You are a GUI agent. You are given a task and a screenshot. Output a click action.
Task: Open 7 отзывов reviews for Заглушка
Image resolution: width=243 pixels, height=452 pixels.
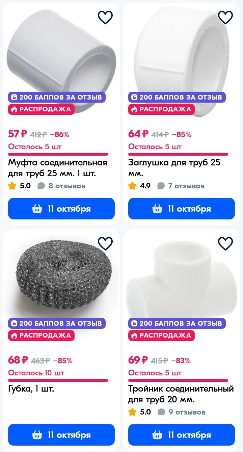[181, 186]
